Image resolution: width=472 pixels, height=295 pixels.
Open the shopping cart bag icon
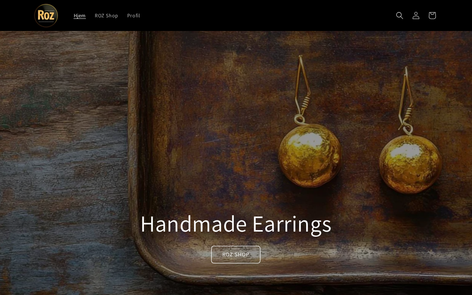[x=432, y=15]
